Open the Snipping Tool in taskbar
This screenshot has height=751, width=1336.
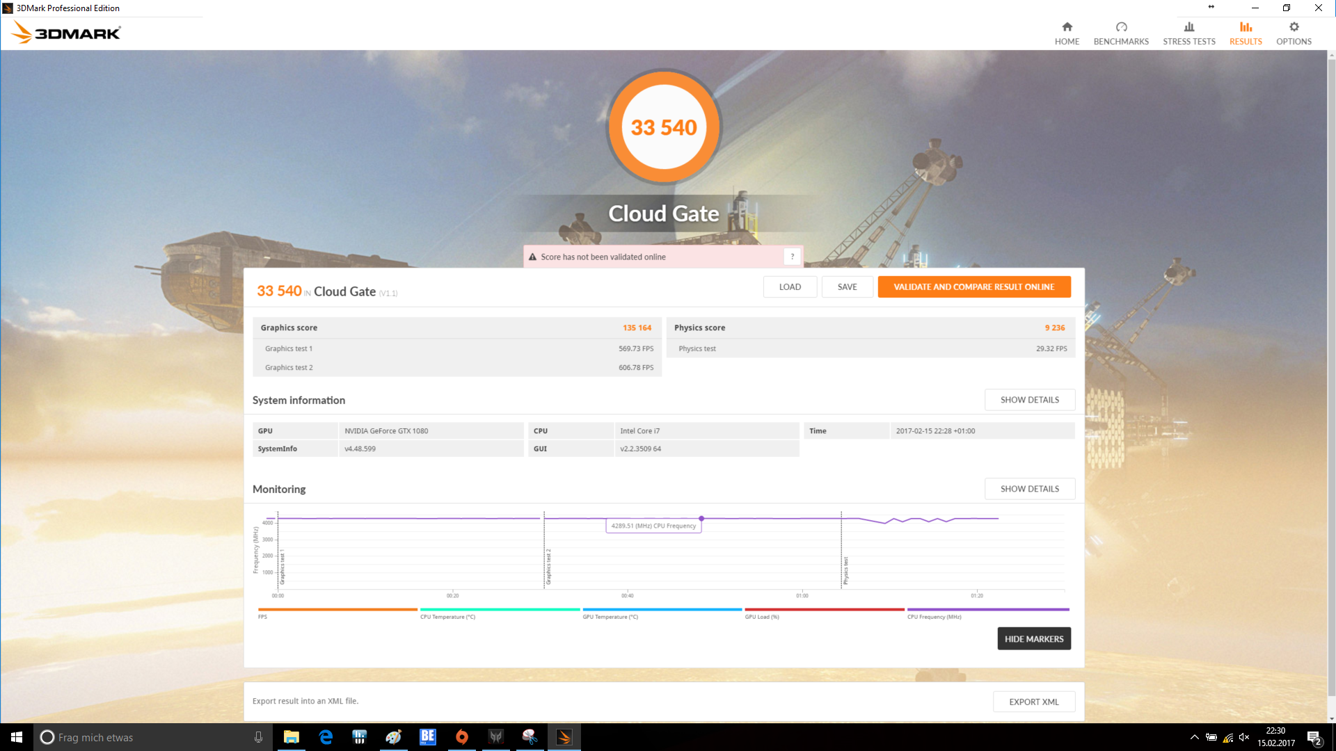point(530,737)
